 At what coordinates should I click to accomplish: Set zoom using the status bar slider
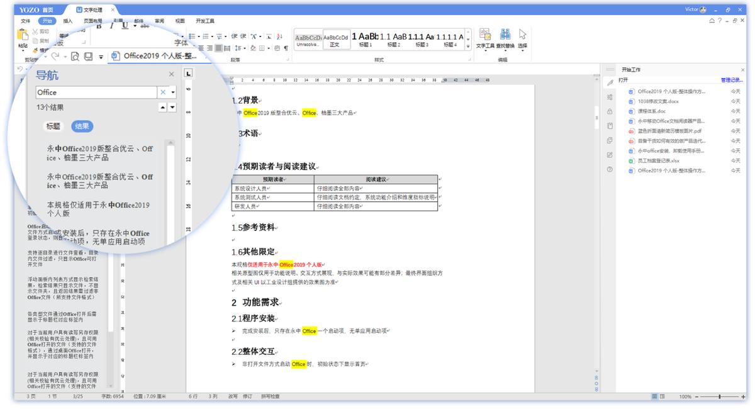[x=720, y=396]
